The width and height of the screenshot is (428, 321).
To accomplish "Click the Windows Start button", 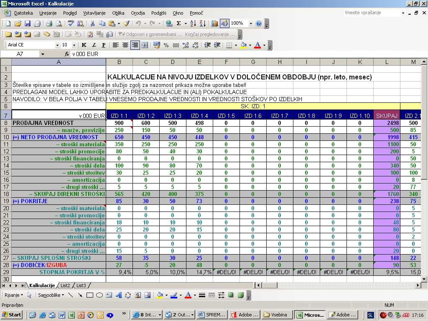I will click(12, 315).
